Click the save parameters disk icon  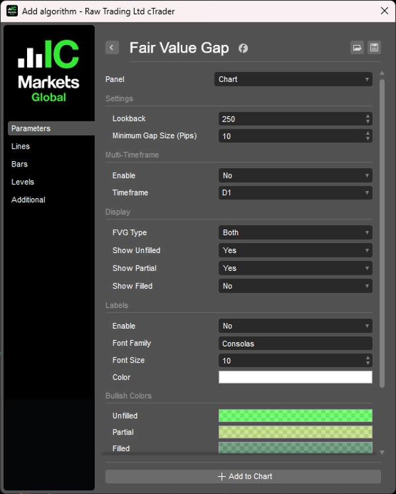pyautogui.click(x=374, y=48)
